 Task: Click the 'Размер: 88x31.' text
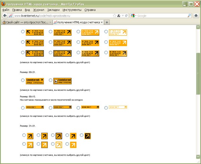tap(28, 72)
